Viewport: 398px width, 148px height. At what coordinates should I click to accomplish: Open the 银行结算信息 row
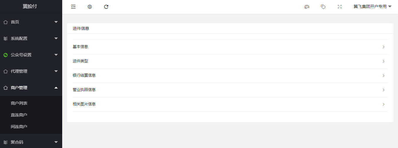click(230, 76)
